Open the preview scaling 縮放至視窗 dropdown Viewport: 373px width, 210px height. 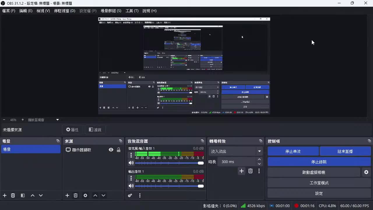pos(44,120)
